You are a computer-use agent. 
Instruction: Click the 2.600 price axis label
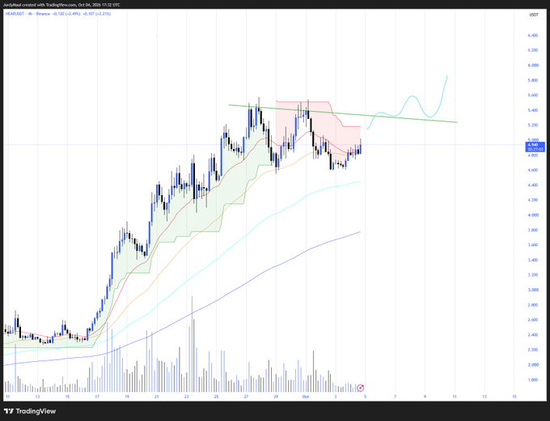(x=533, y=320)
